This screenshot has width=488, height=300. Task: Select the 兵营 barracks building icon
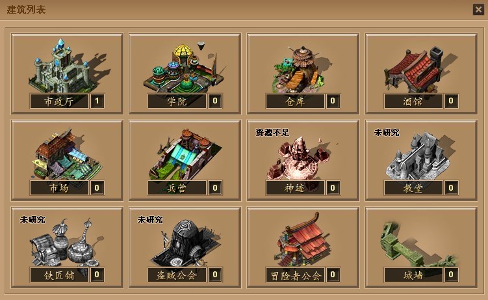(x=185, y=154)
